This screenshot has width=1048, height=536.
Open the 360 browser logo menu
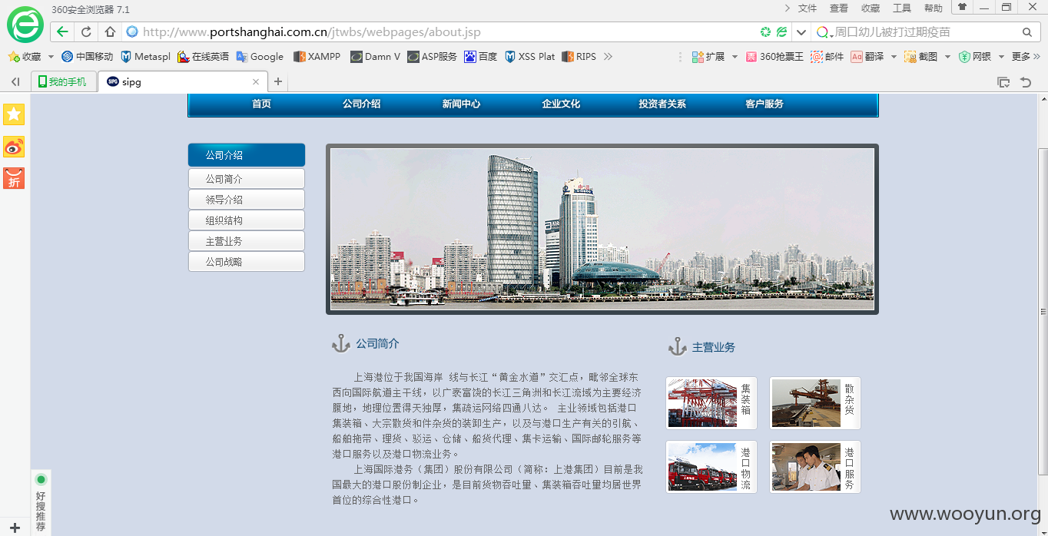[x=25, y=25]
